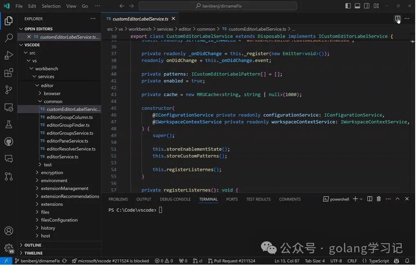
Task: Expand the OUTLINE section
Action: (33, 245)
